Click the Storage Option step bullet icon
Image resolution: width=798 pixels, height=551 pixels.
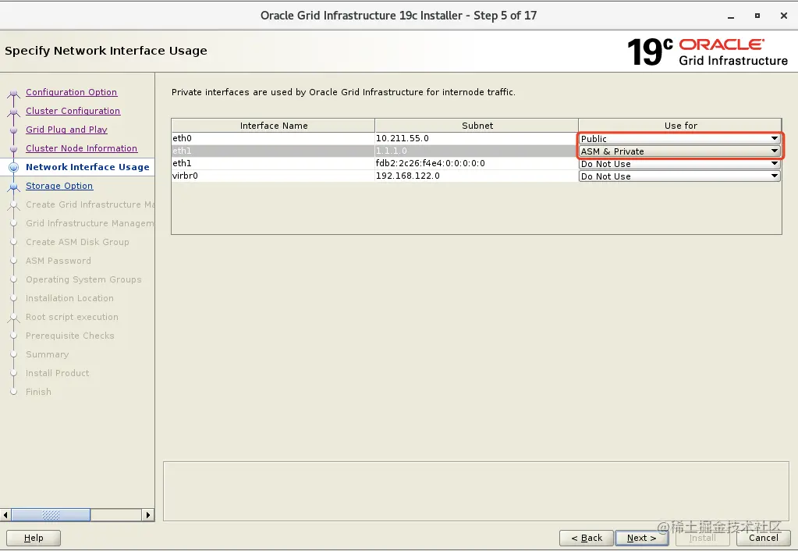[x=14, y=187]
